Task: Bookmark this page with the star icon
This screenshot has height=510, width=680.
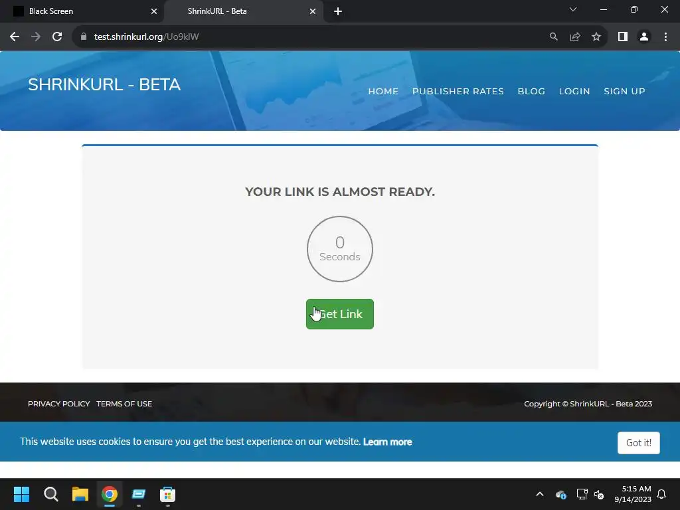Action: pos(596,37)
